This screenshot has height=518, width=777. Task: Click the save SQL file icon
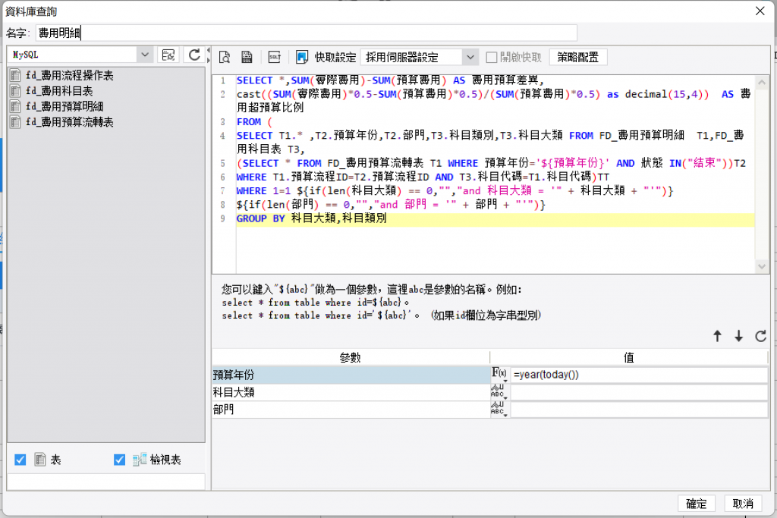[x=247, y=58]
